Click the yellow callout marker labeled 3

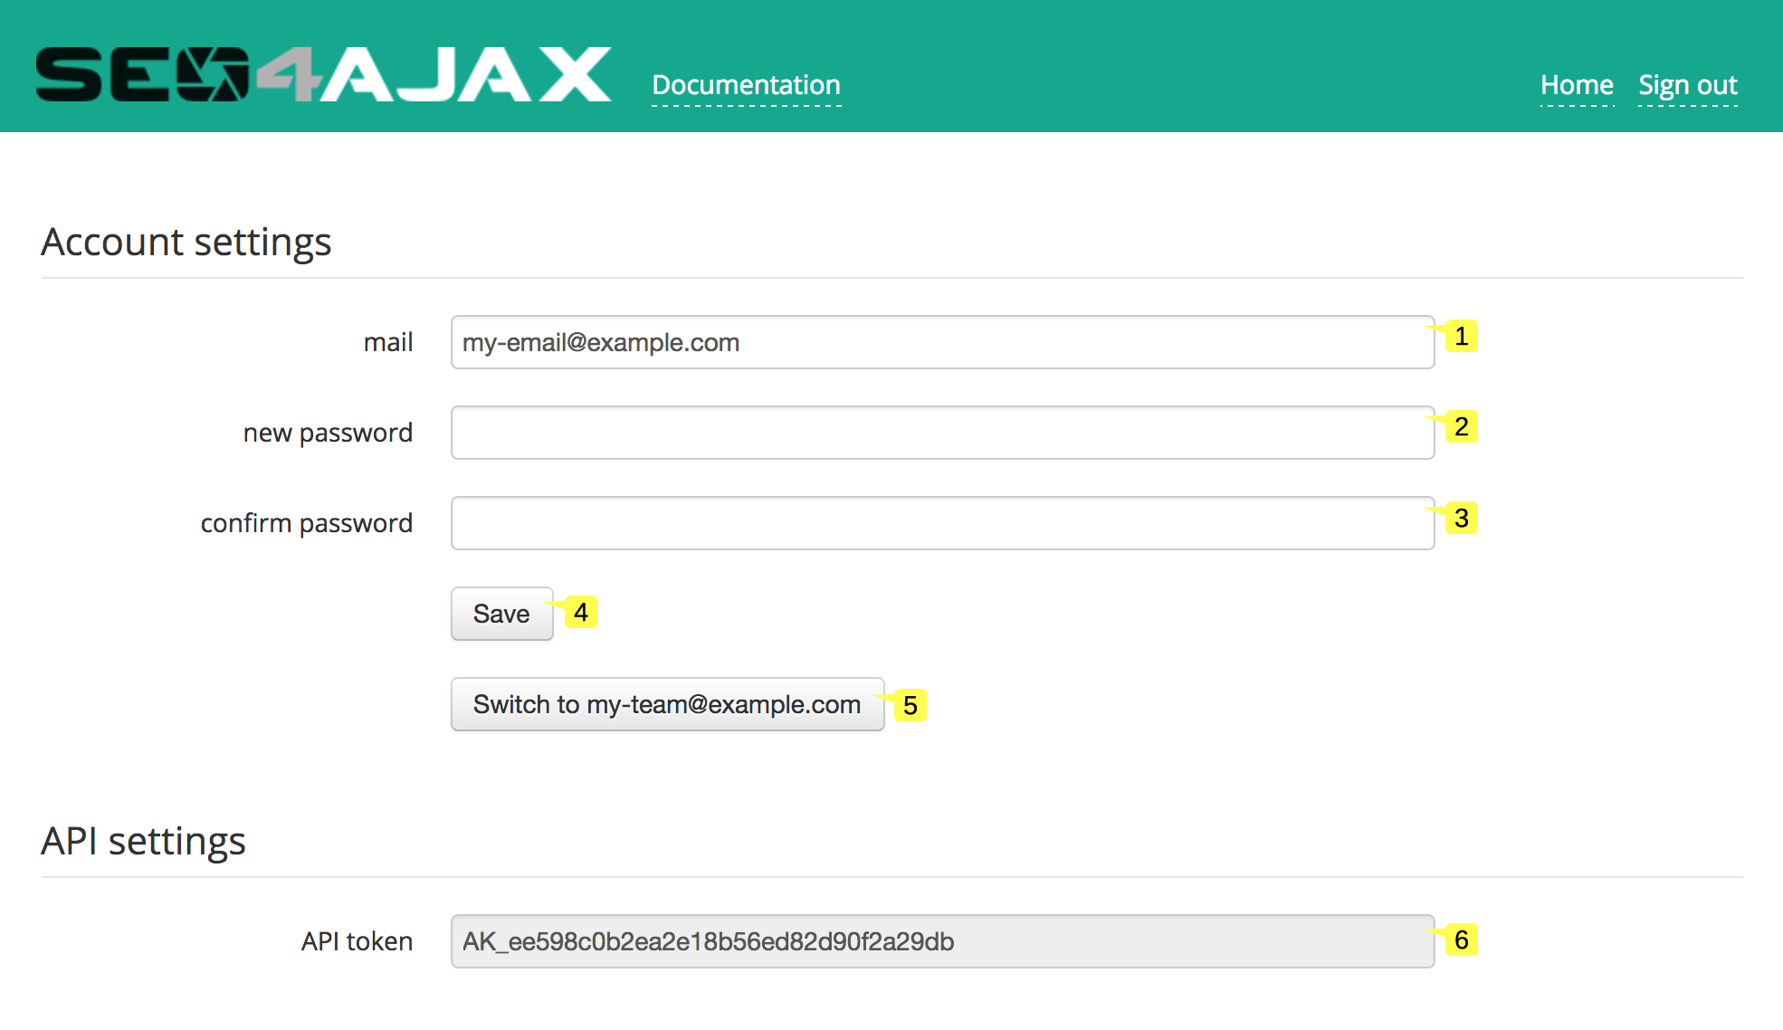[x=1462, y=517]
